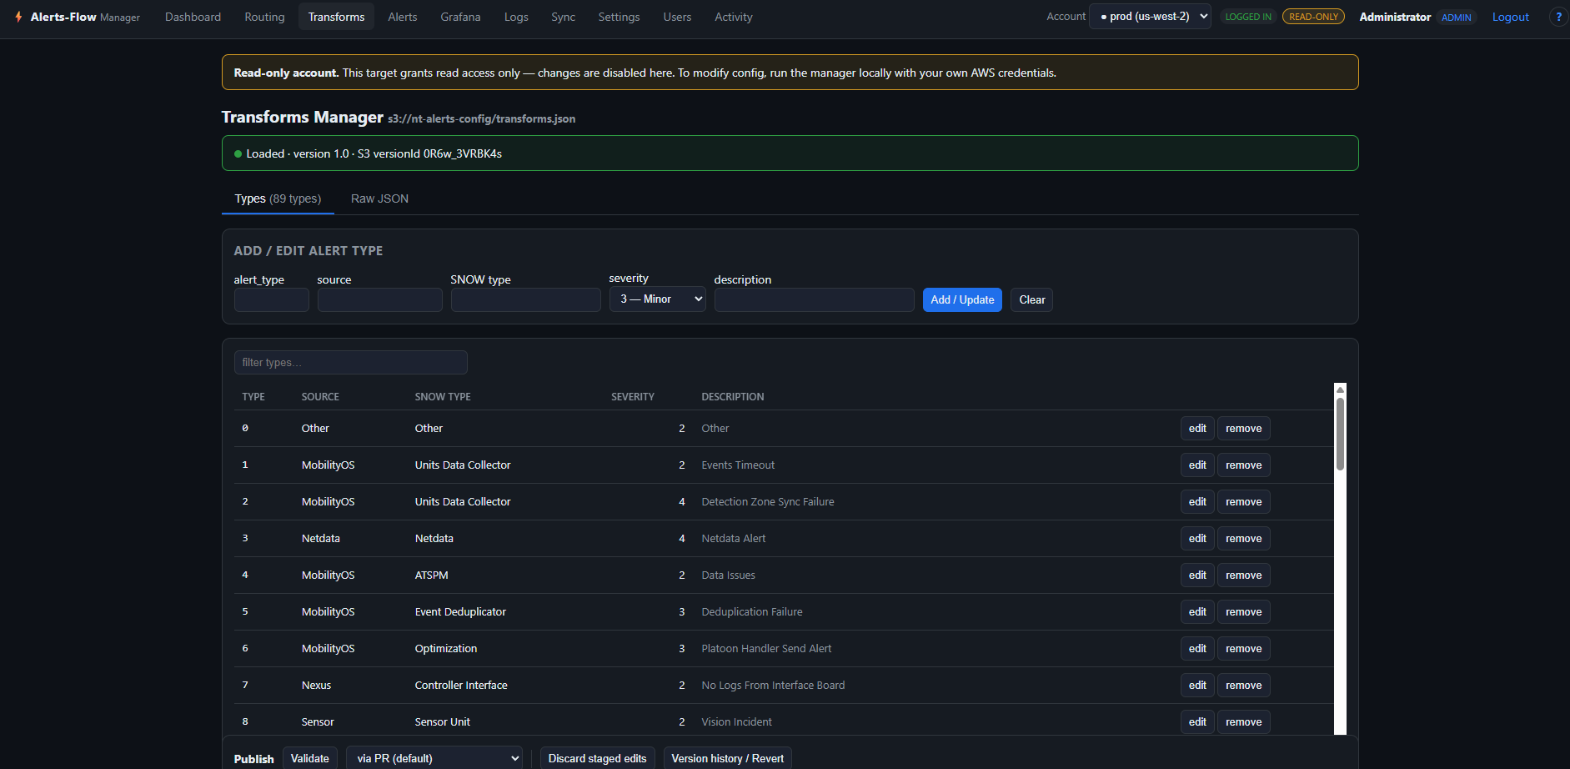Viewport: 1570px width, 769px height.
Task: Click the Alerts-Flow lightning bolt logo
Action: [18, 17]
